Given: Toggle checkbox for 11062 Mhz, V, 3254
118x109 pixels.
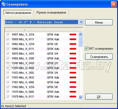Looking at the screenshot, I should 8,87.
